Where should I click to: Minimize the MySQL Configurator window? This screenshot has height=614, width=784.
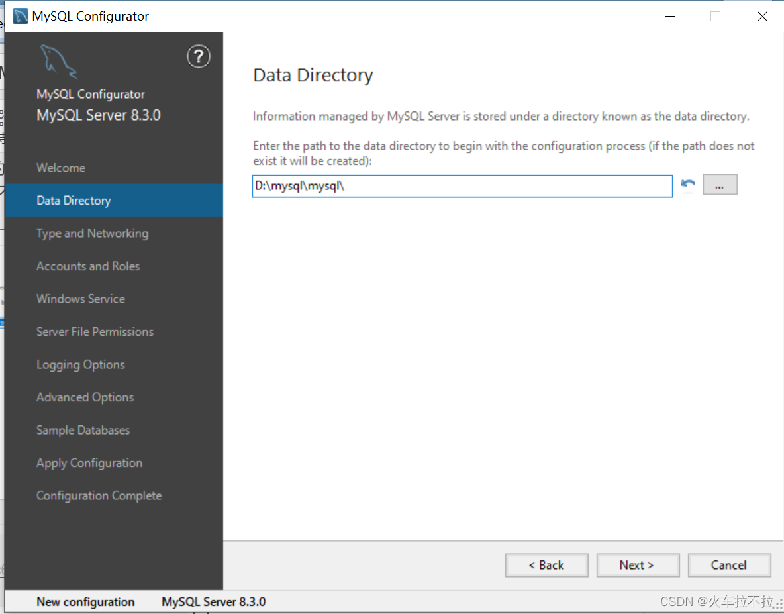pyautogui.click(x=669, y=16)
